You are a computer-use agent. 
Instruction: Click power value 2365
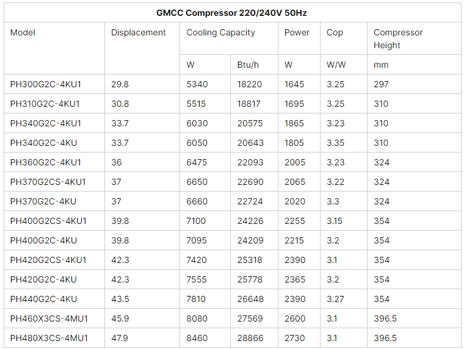[x=295, y=279]
